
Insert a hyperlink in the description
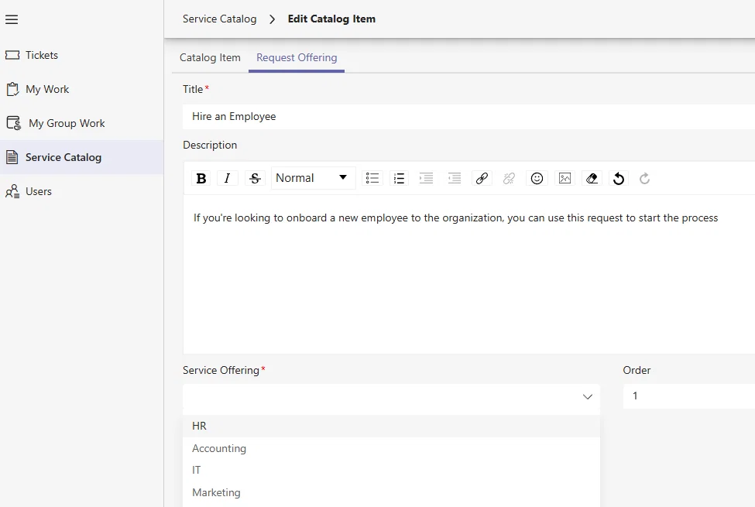[x=482, y=178]
